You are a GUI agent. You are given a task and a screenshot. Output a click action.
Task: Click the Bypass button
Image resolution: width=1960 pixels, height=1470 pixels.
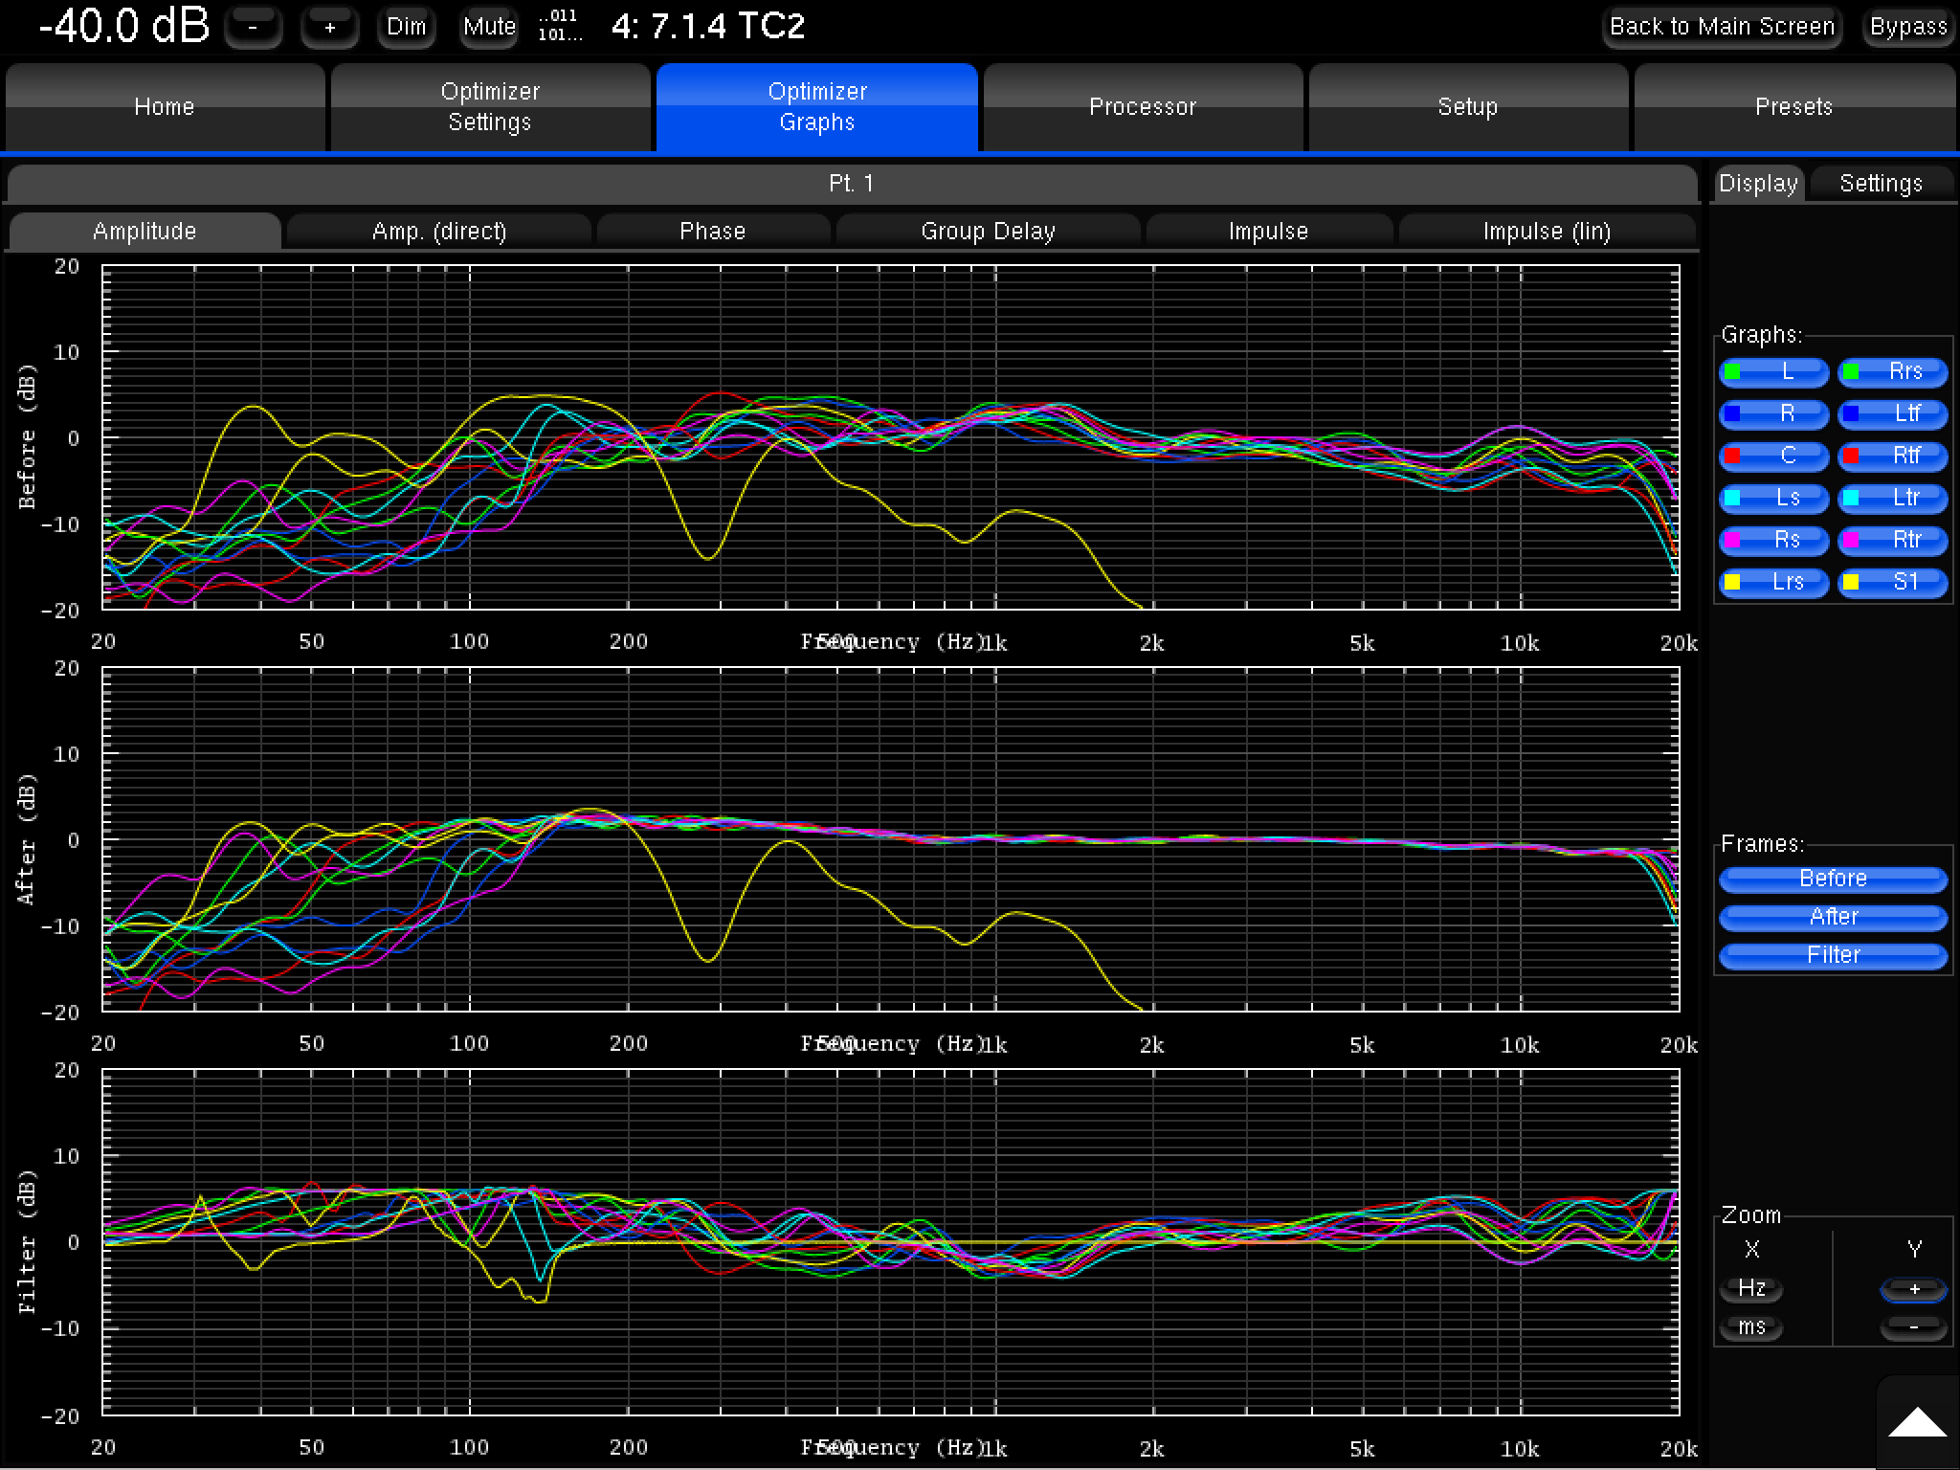point(1908,27)
